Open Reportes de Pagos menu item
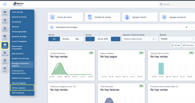The width and height of the screenshot is (195, 103). pos(19,37)
